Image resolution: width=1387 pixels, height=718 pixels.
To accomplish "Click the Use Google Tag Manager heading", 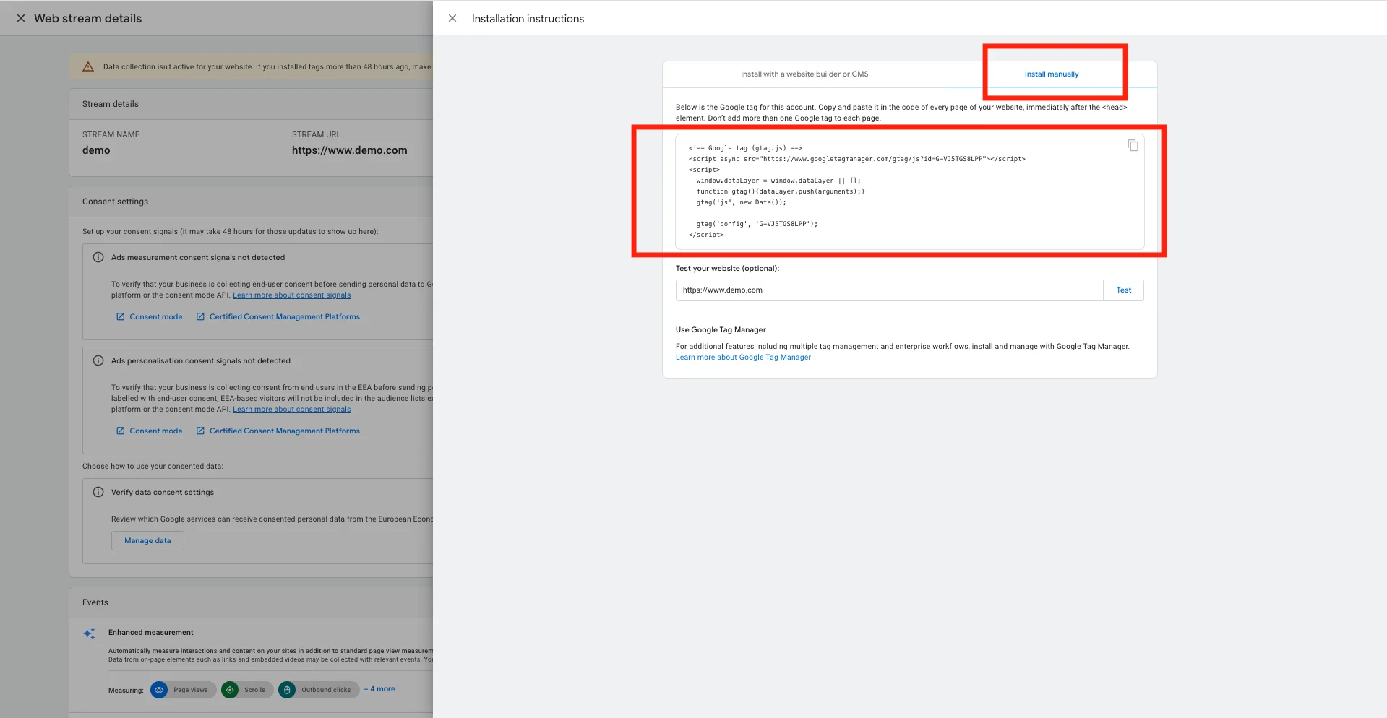I will (721, 329).
